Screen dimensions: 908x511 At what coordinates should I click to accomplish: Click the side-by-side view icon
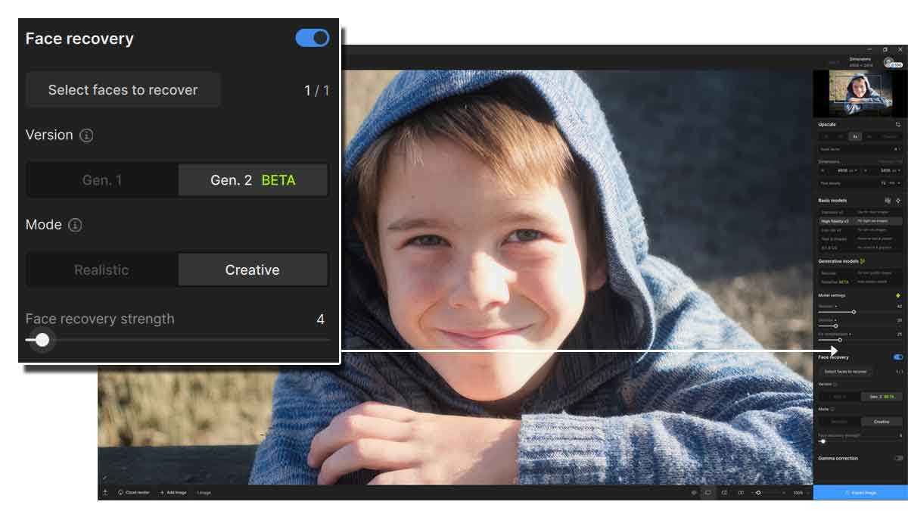tap(742, 492)
